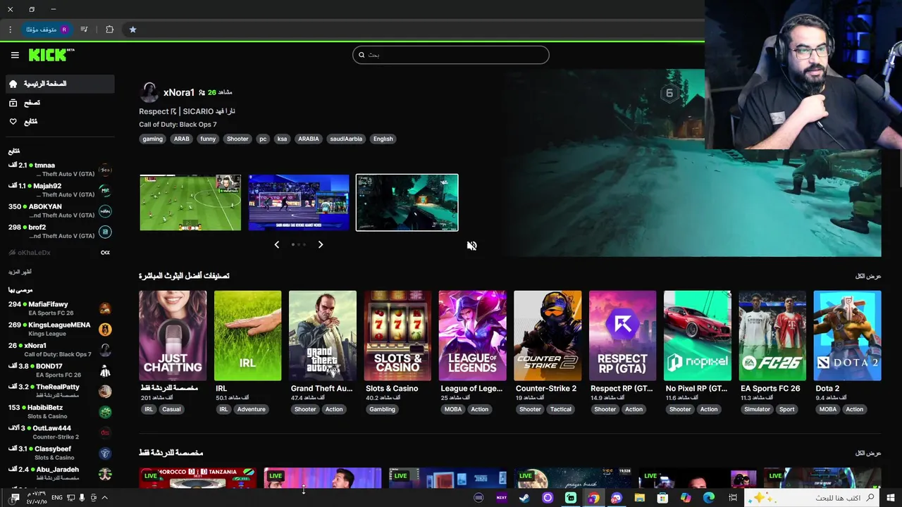Click the Simulator tag under EA Sports FC 26
The height and width of the screenshot is (507, 902).
(x=758, y=409)
